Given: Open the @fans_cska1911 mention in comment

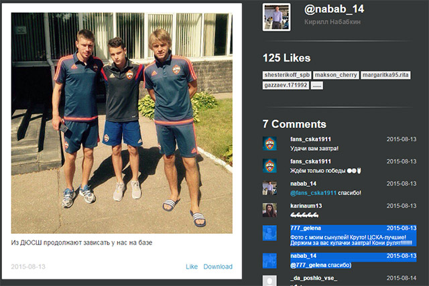Looking at the screenshot, I should 313,193.
